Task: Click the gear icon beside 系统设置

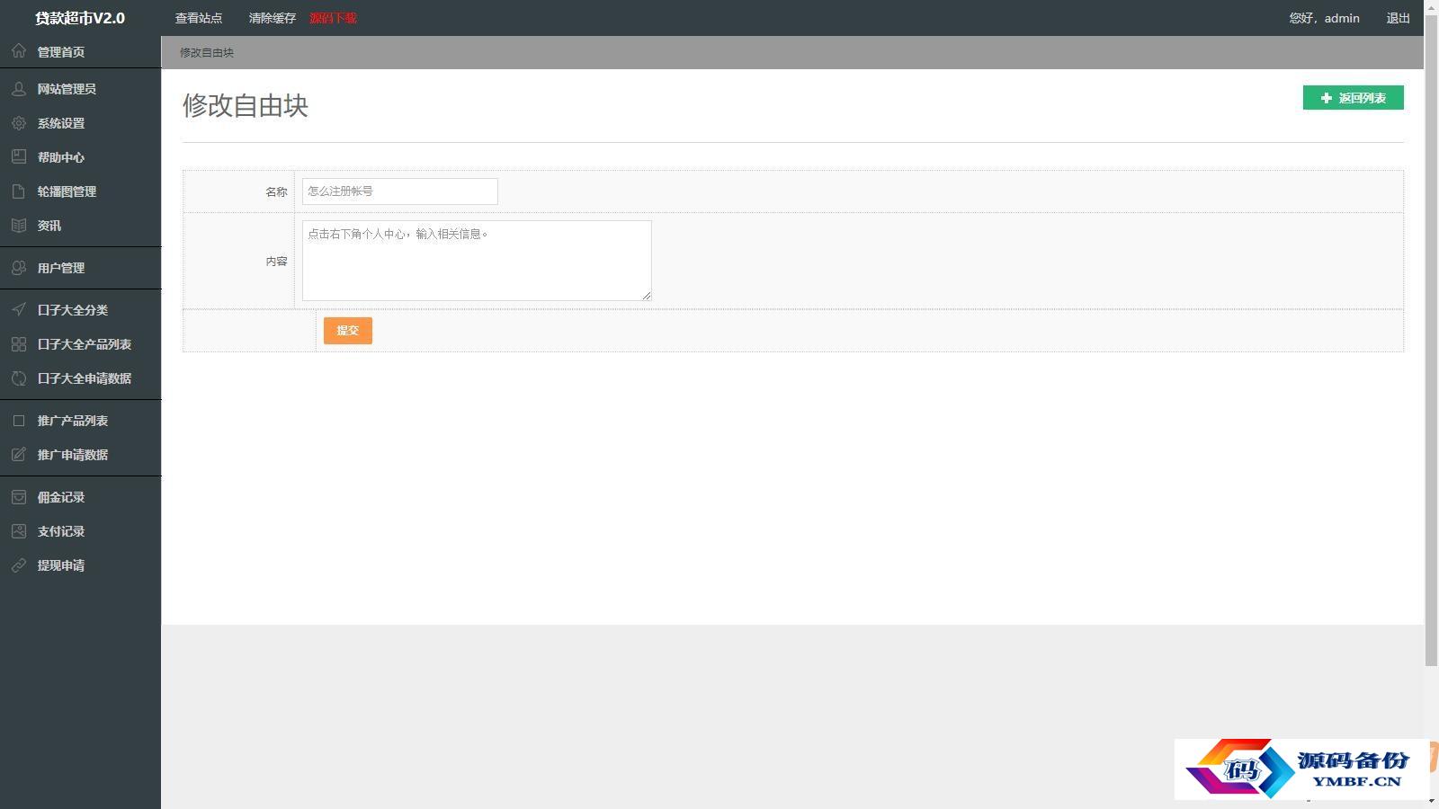Action: [19, 123]
